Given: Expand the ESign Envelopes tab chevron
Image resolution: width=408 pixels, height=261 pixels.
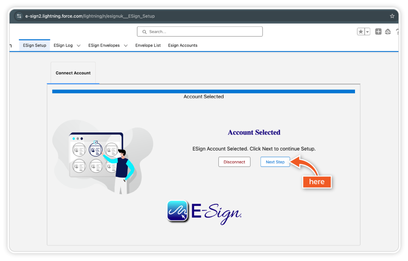Looking at the screenshot, I should [126, 46].
